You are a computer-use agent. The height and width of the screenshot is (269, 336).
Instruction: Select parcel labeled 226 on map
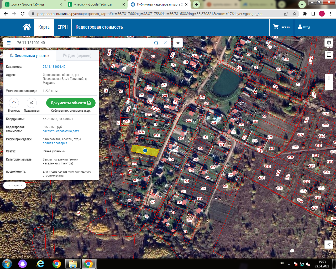(x=214, y=123)
